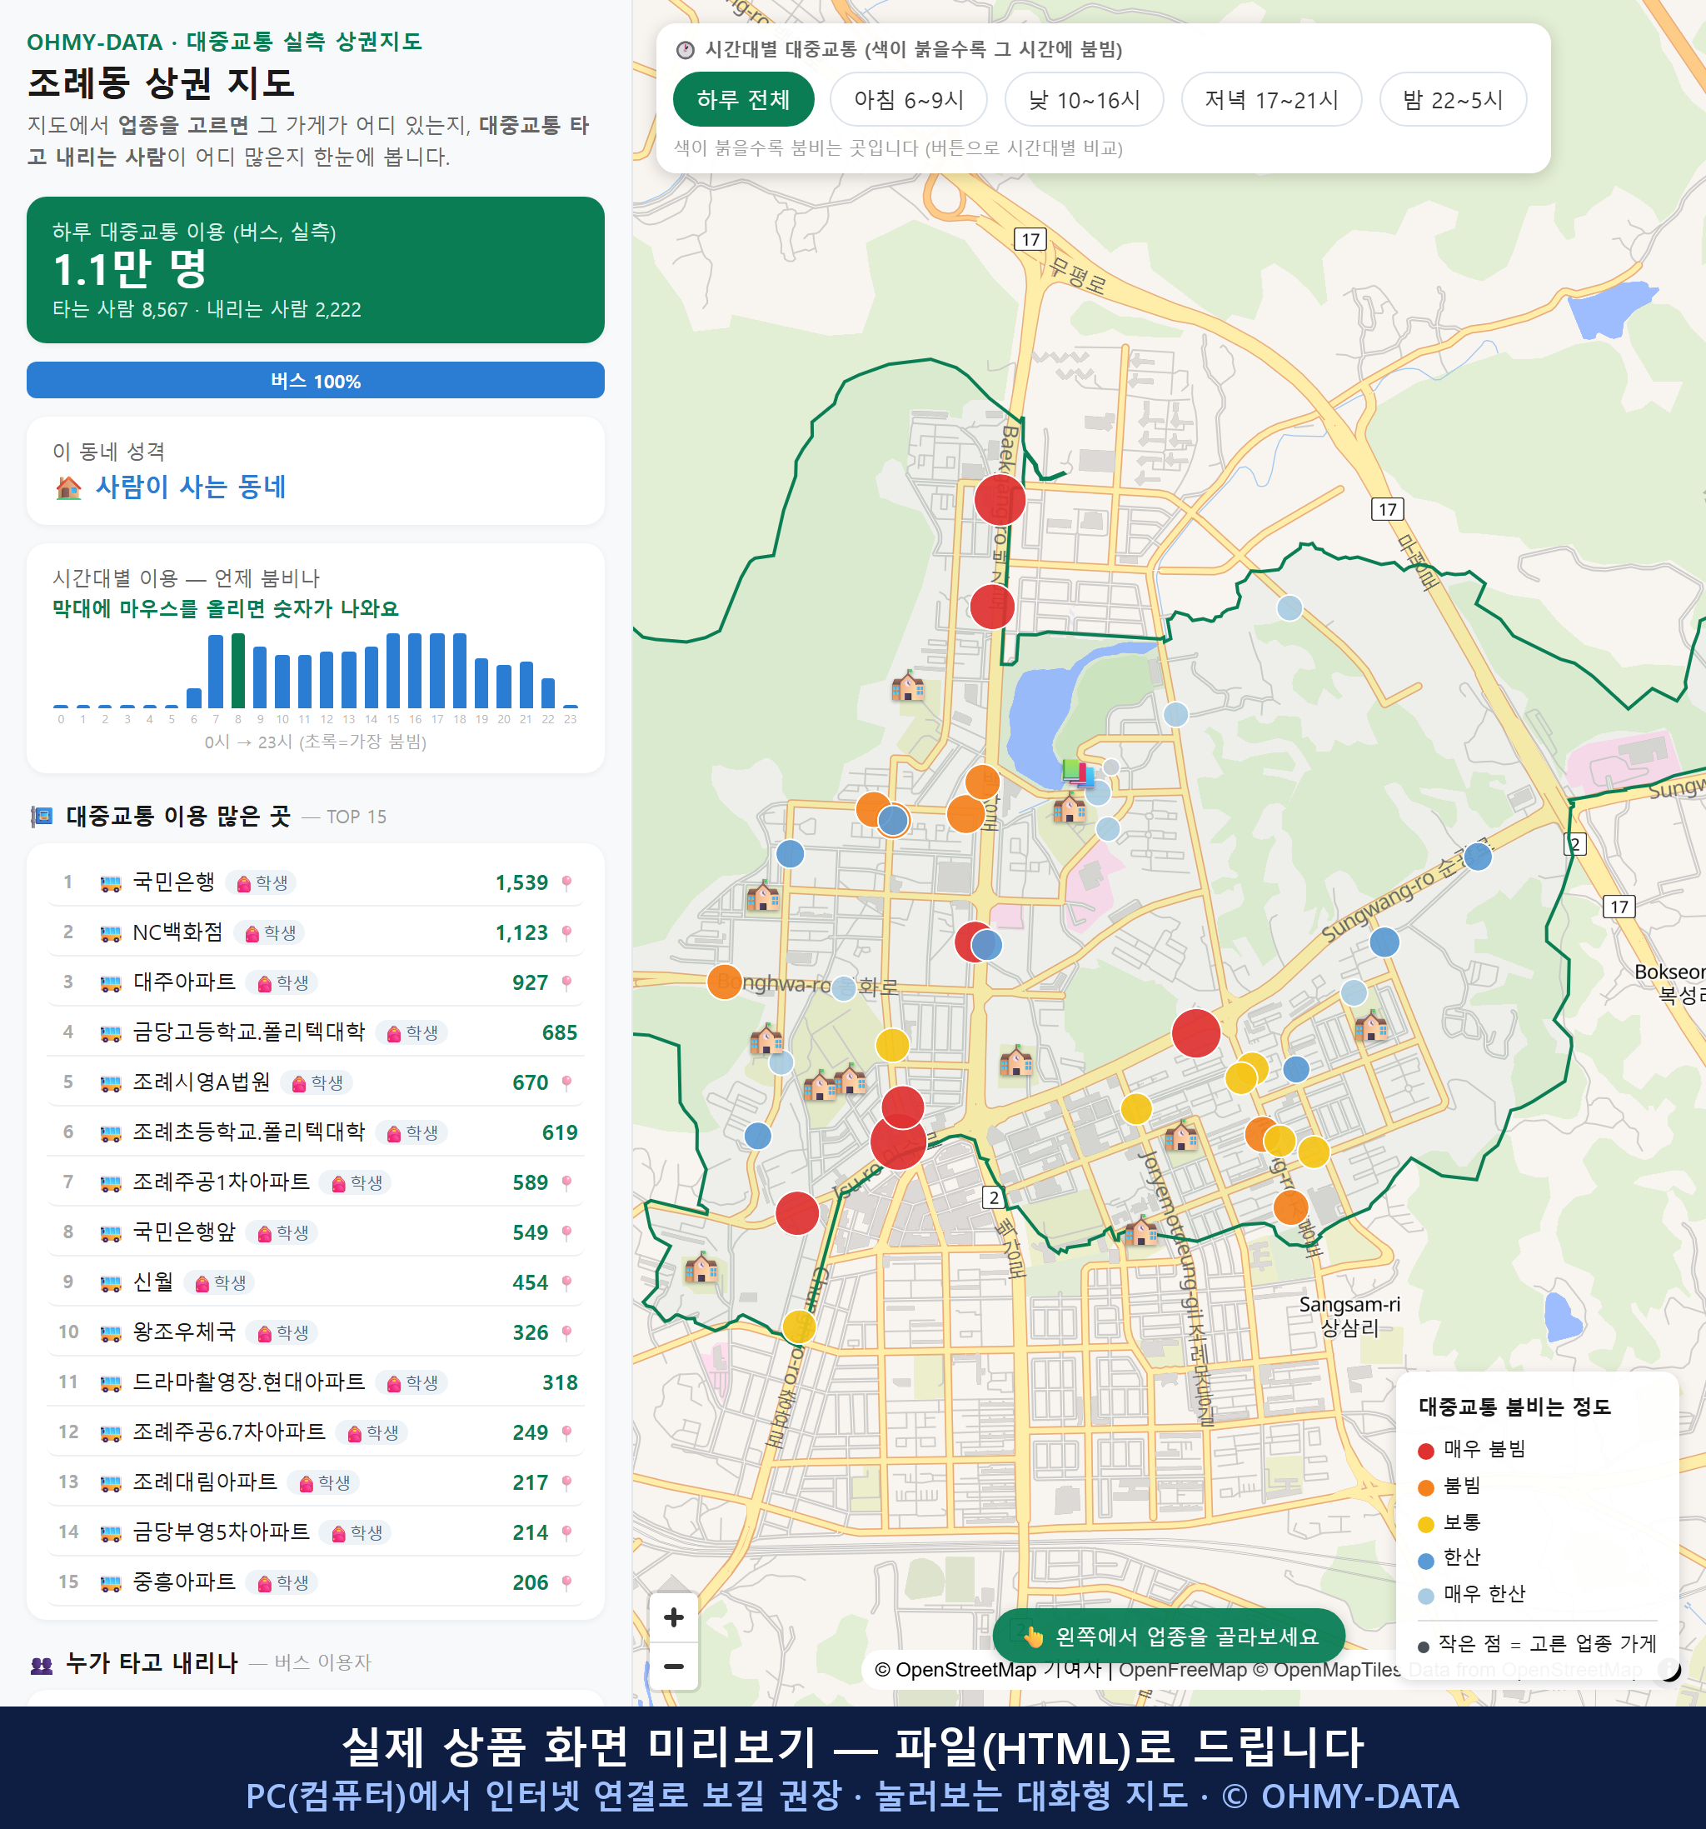Click the 1.1만 명 daily ridership figure
The image size is (1706, 1829).
point(130,270)
